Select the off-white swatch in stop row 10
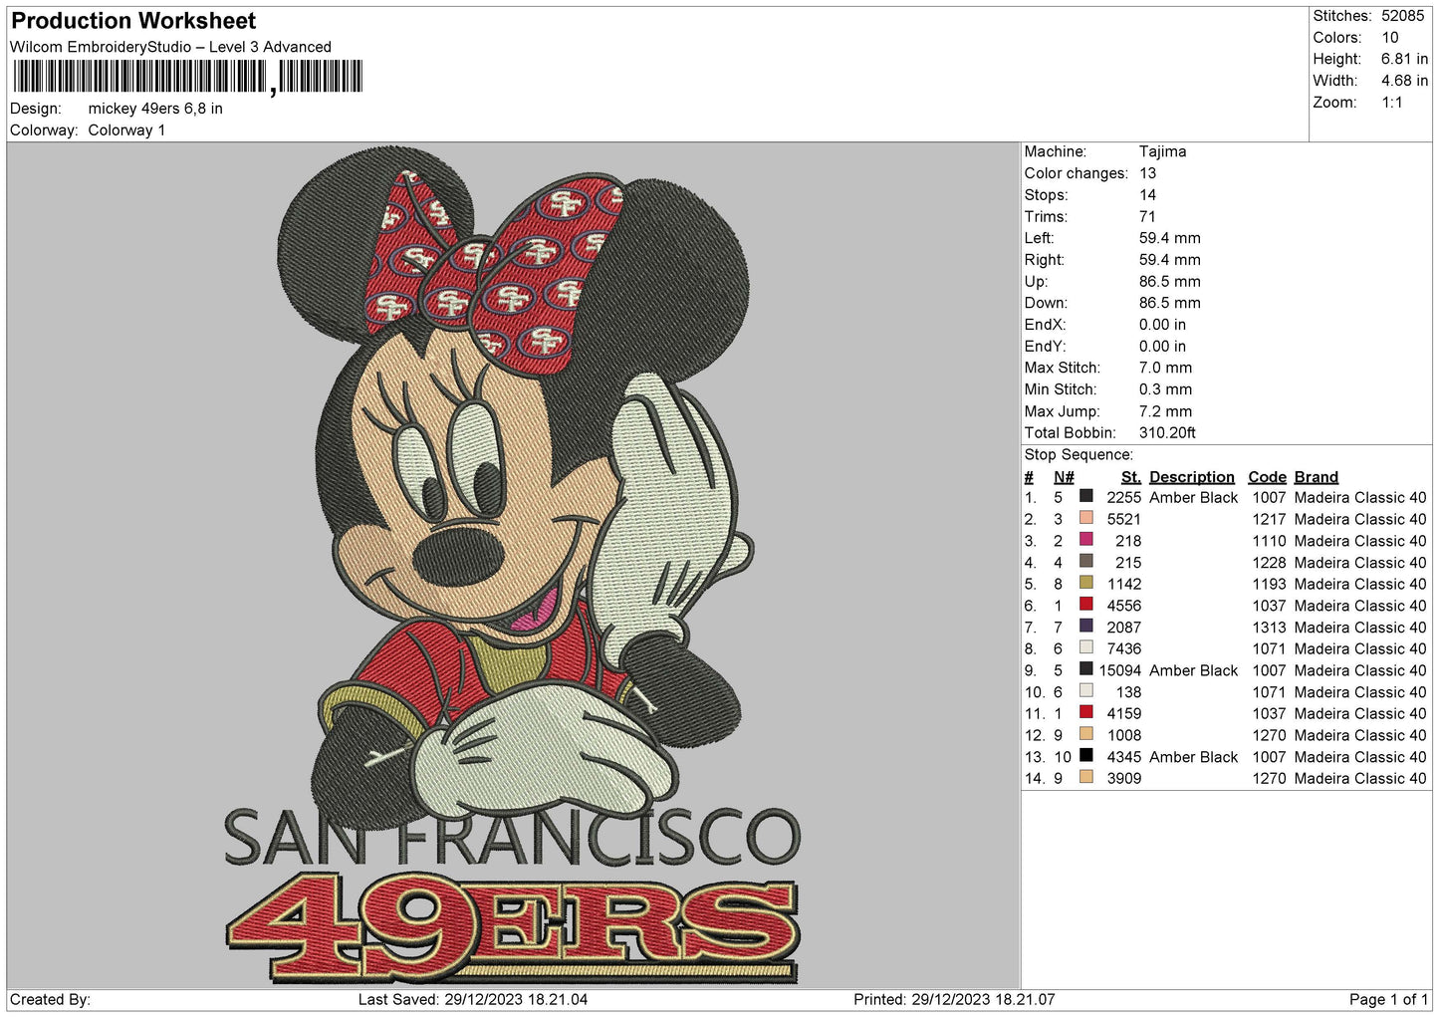Screen dimensions: 1439x1017 coord(1086,690)
